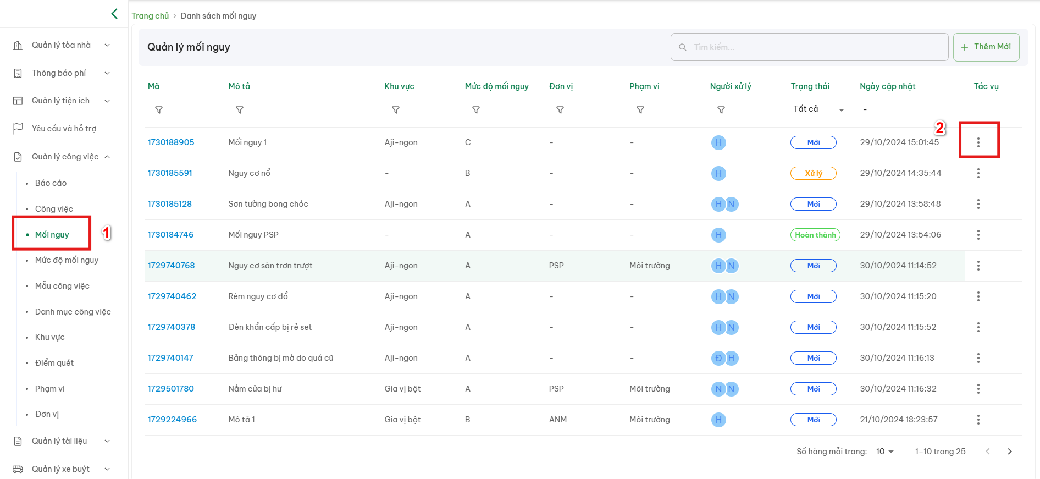Open actions menu for Rèm nguy cơ đổ
Viewport: 1040px width, 479px height.
[978, 296]
